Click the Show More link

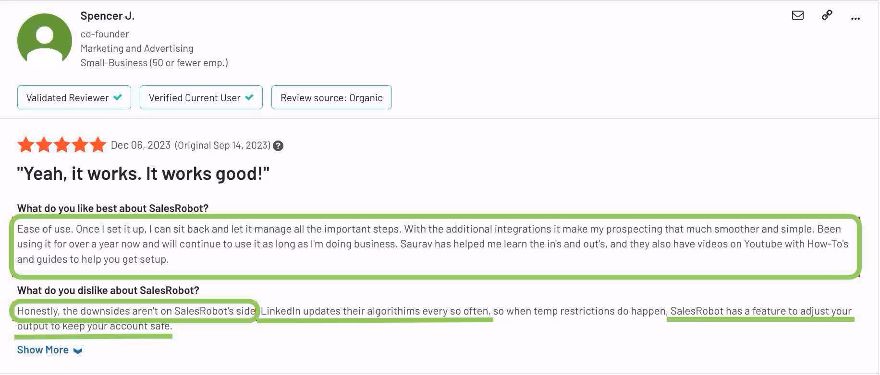[x=43, y=350]
